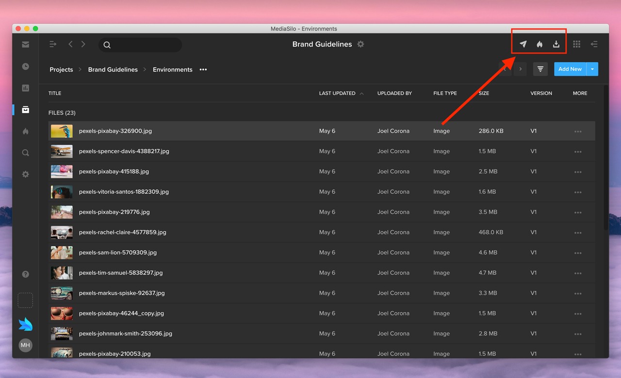Image resolution: width=621 pixels, height=378 pixels.
Task: Select file name pexels-sam-lion-5709309.jpg
Action: 118,252
